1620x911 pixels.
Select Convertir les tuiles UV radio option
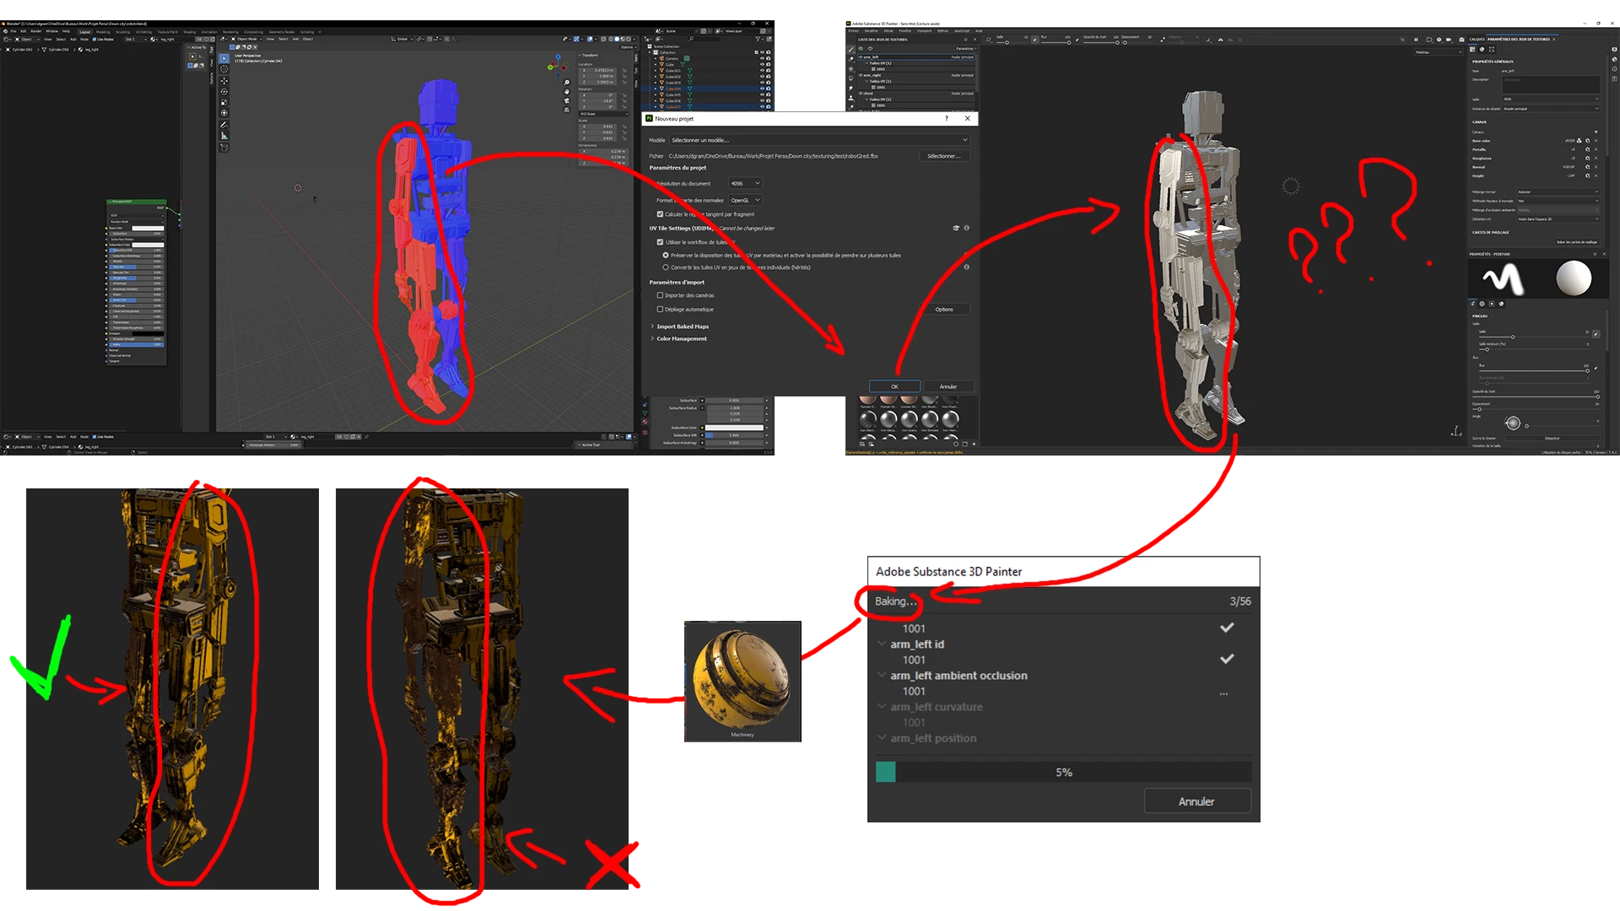(666, 267)
